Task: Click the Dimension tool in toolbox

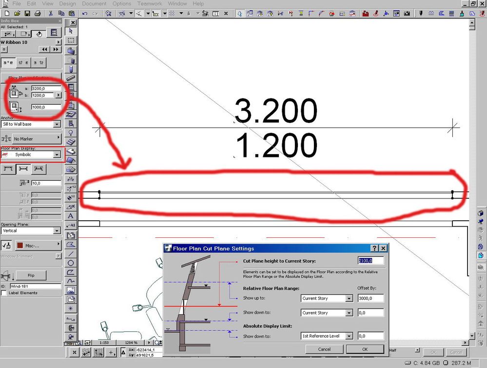Action: pyautogui.click(x=71, y=179)
